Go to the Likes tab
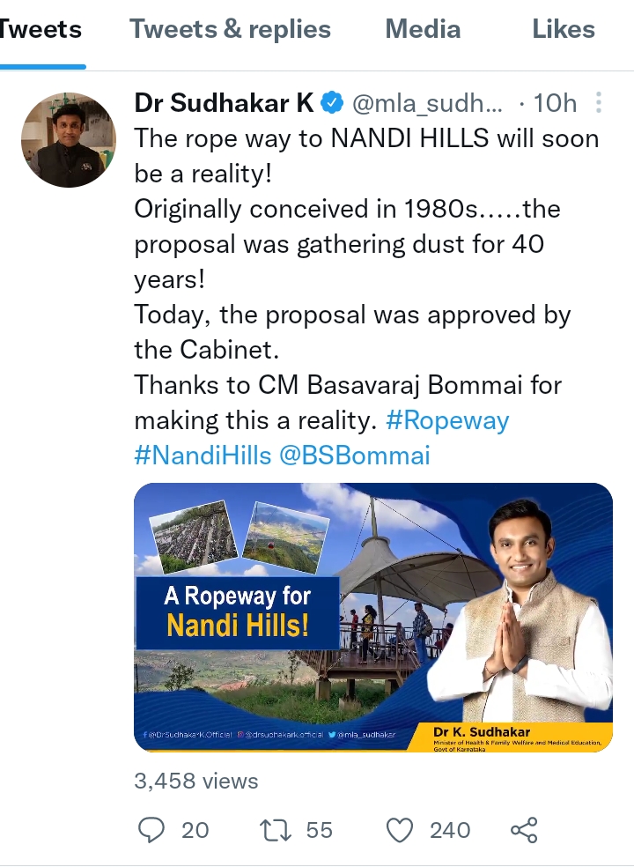 564,29
